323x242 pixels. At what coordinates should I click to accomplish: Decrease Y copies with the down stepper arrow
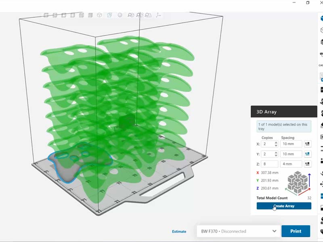click(276, 156)
